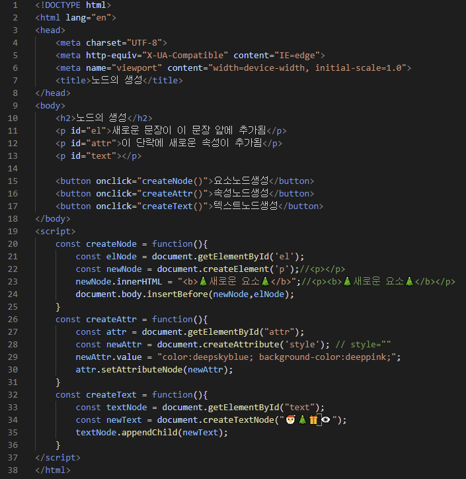Screen dimensions: 466x479
Task: Click the id="attr" attribute on line 12
Action: [94, 144]
